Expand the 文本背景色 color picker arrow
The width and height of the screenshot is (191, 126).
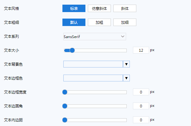click(x=126, y=64)
